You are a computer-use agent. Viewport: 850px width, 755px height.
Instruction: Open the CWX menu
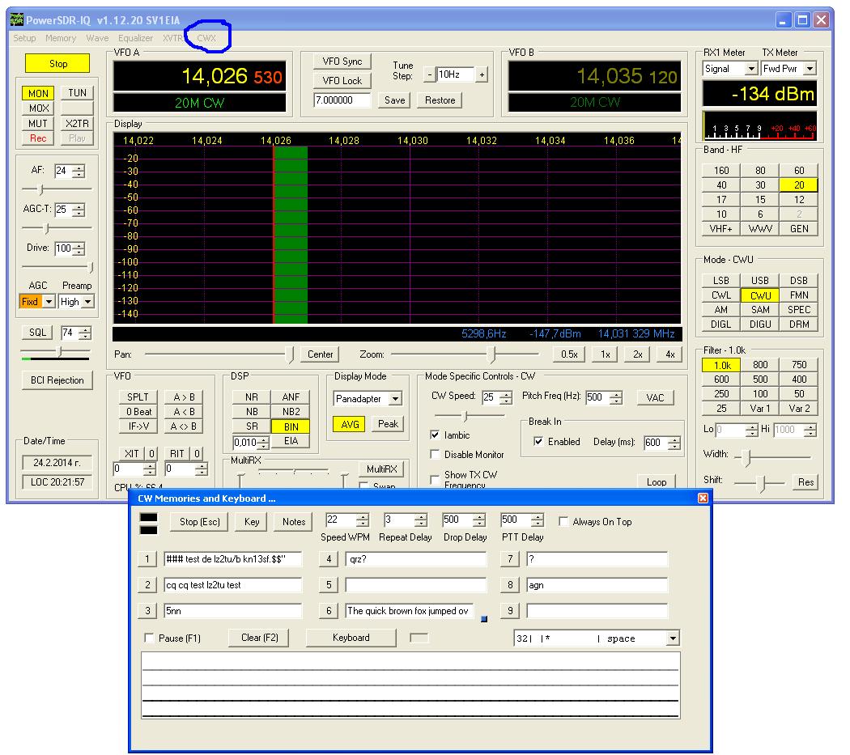point(206,38)
